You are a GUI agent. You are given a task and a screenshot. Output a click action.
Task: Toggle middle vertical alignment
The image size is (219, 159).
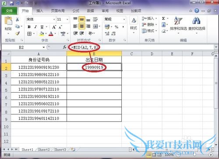click(82, 19)
